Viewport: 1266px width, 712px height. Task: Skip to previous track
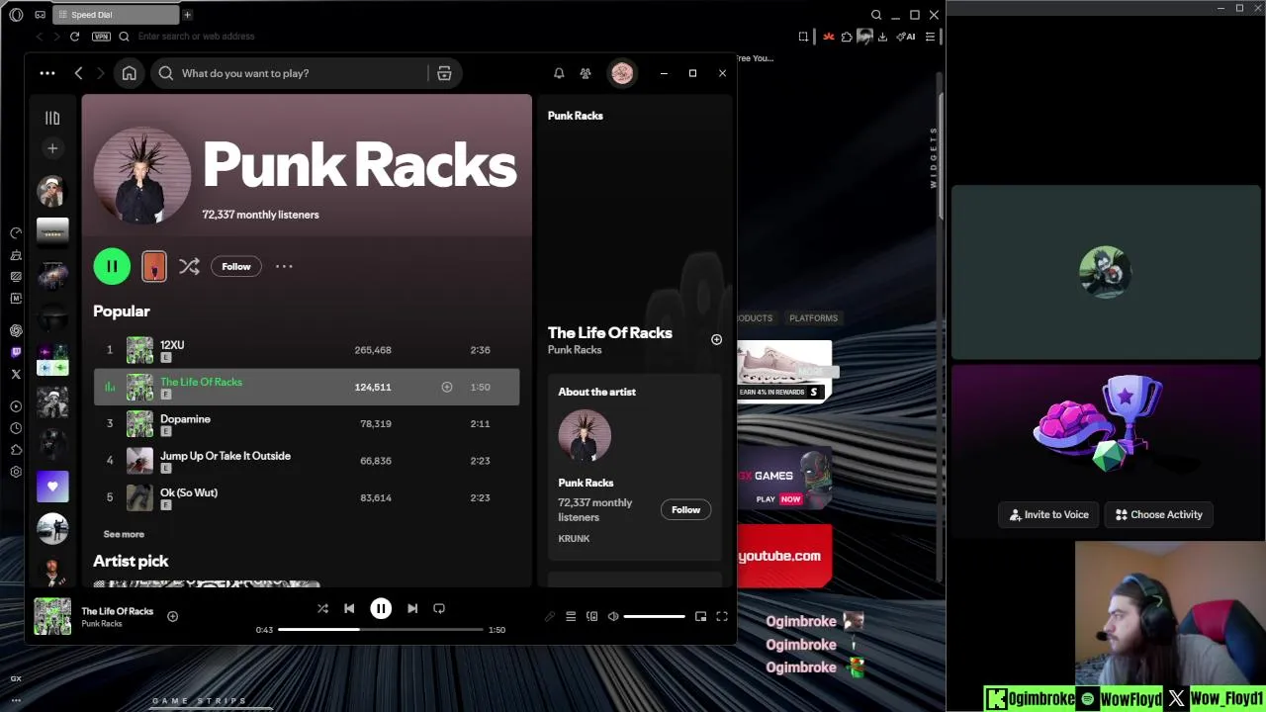point(349,608)
